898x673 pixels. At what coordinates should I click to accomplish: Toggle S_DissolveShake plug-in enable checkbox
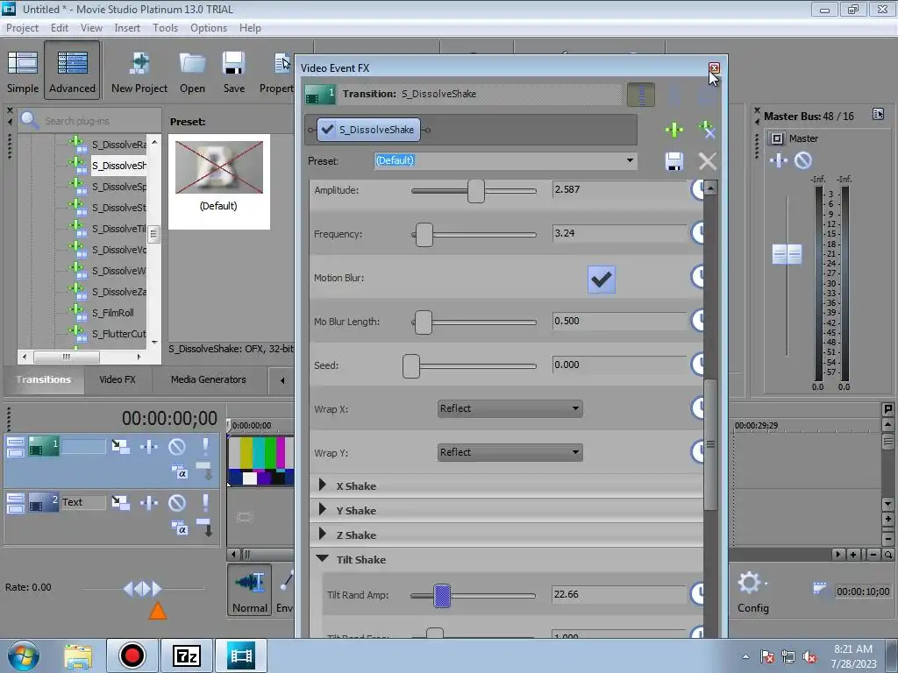(328, 130)
